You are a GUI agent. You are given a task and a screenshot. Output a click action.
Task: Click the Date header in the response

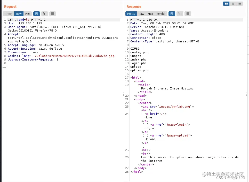162,23
